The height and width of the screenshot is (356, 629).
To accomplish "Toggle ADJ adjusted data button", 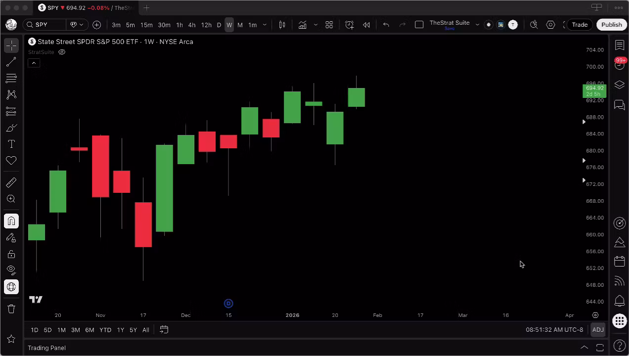I will (x=598, y=330).
